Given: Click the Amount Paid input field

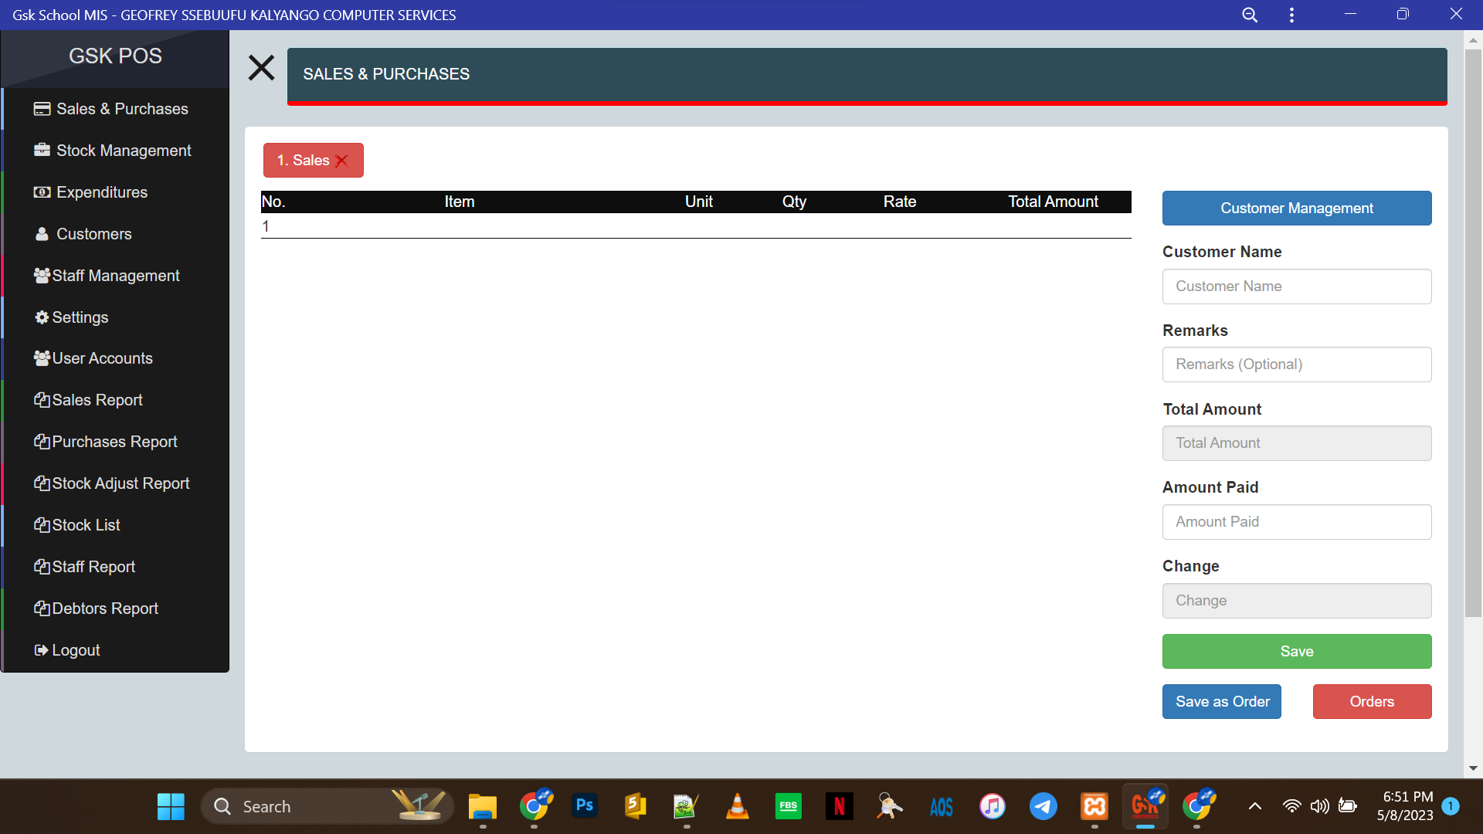Looking at the screenshot, I should [x=1296, y=522].
